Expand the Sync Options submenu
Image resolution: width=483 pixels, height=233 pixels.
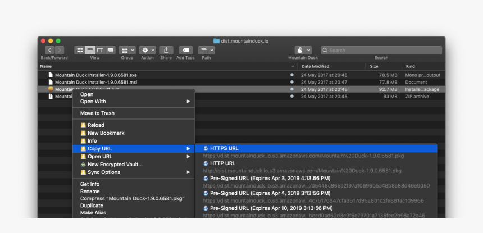pyautogui.click(x=133, y=172)
